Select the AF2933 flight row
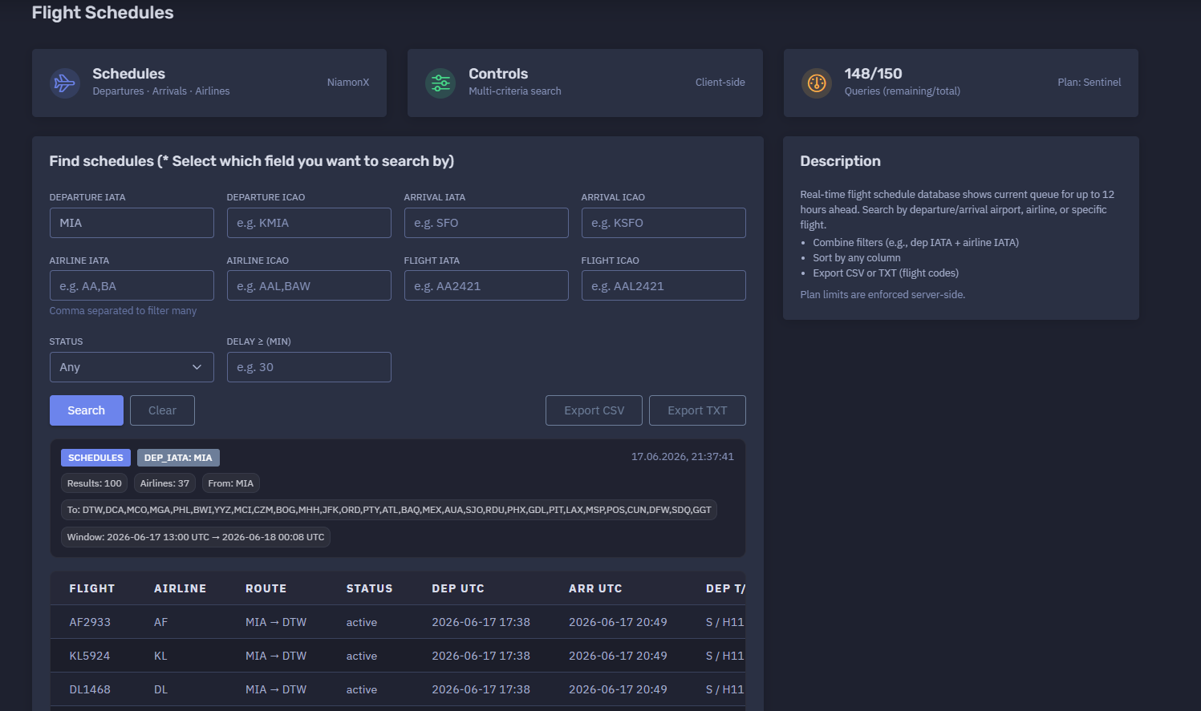This screenshot has height=711, width=1201. [398, 622]
